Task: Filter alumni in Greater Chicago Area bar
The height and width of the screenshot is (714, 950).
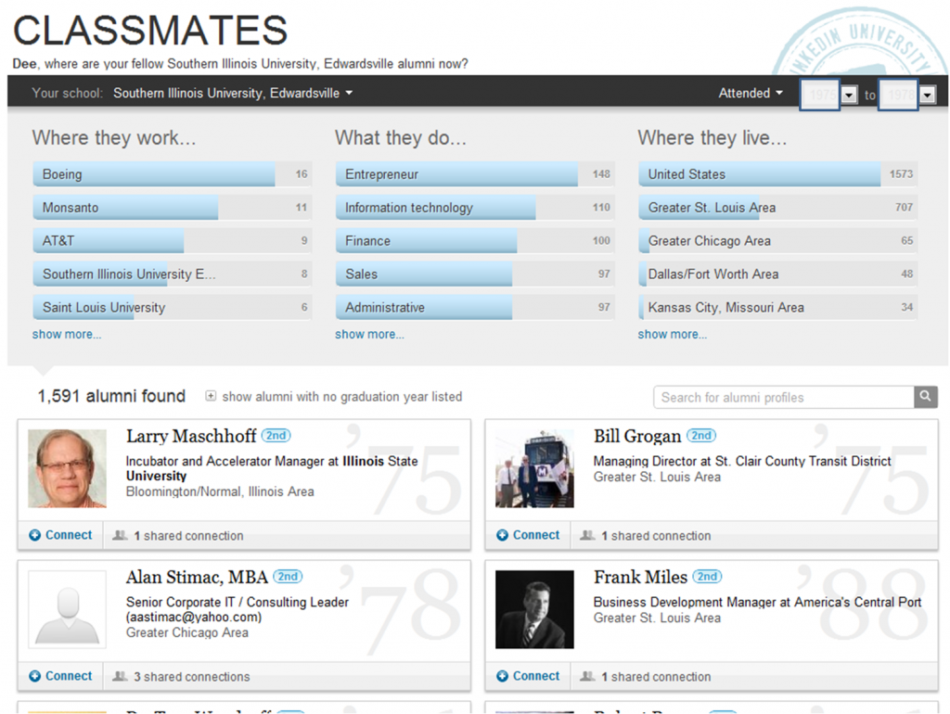Action: (778, 241)
